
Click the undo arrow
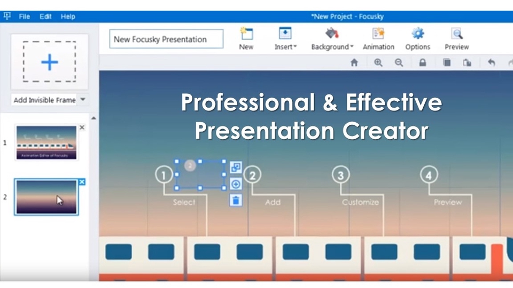click(x=492, y=62)
